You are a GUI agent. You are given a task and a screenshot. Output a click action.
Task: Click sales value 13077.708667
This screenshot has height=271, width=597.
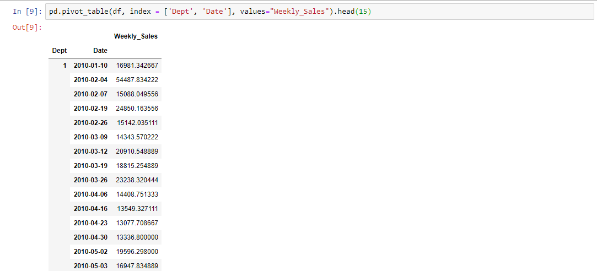coord(137,223)
